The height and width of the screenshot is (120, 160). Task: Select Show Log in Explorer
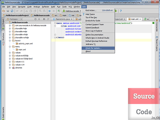point(98,31)
